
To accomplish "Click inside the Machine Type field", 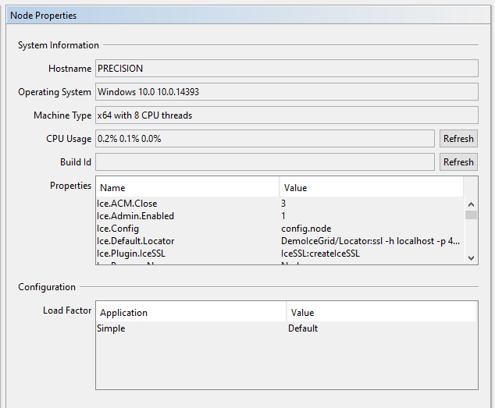I will tap(287, 115).
